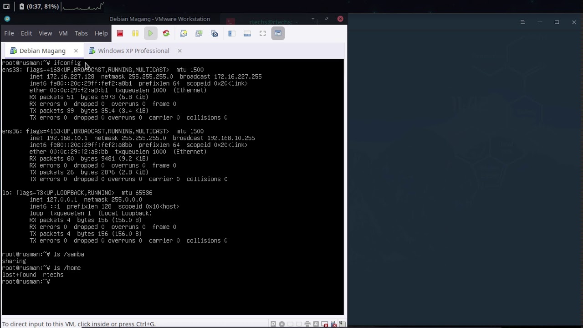Viewport: 583px width, 328px height.
Task: Click the yellow Suspend VM toolbar icon
Action: (x=135, y=33)
